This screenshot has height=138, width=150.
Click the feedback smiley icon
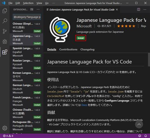pos(140,136)
